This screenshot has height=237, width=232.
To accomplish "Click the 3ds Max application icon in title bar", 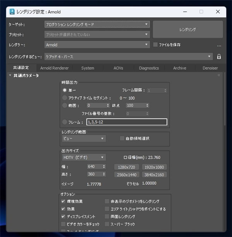I will tap(12, 12).
